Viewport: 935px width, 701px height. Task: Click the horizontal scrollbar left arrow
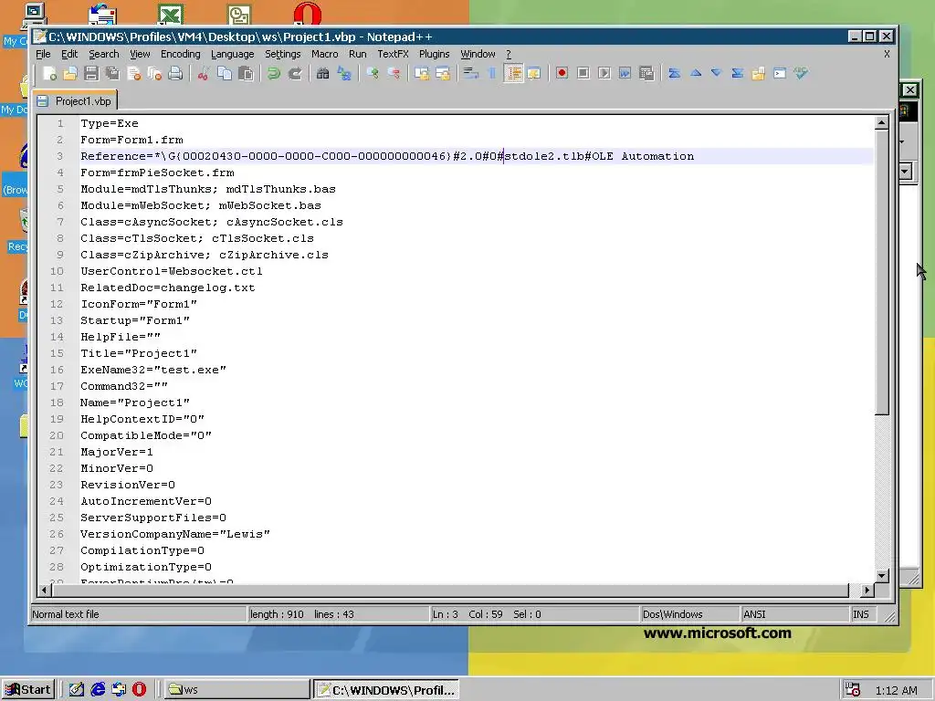45,591
